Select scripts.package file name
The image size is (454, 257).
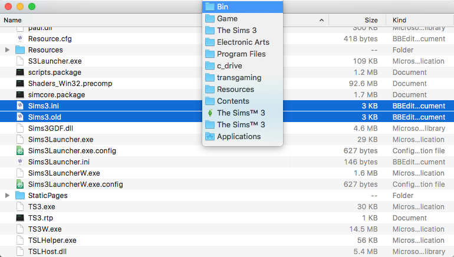point(54,73)
